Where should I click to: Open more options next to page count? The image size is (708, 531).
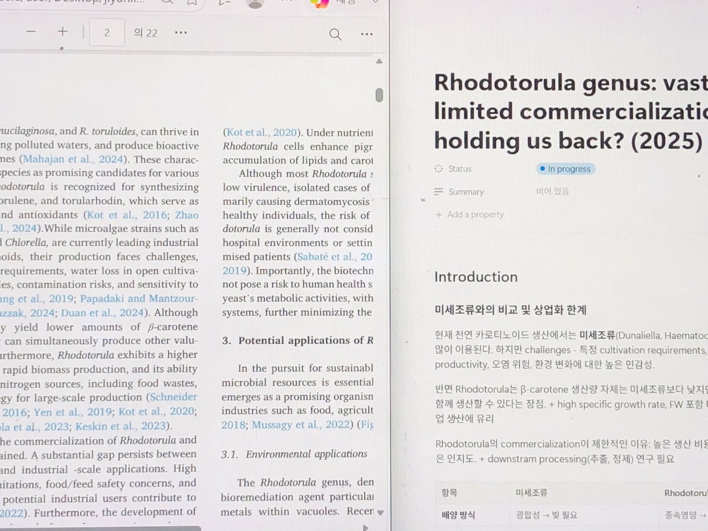tap(181, 32)
